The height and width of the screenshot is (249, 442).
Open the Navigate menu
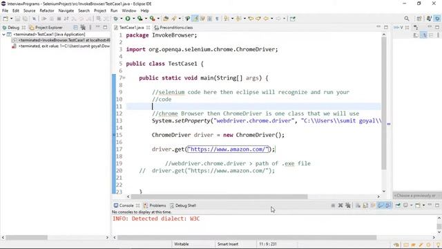pos(66,11)
